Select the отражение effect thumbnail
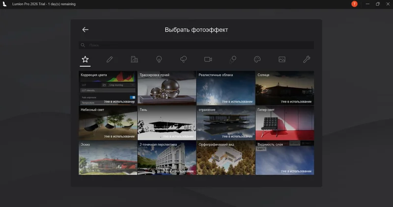Screen dimensions: 393x207 (226, 123)
